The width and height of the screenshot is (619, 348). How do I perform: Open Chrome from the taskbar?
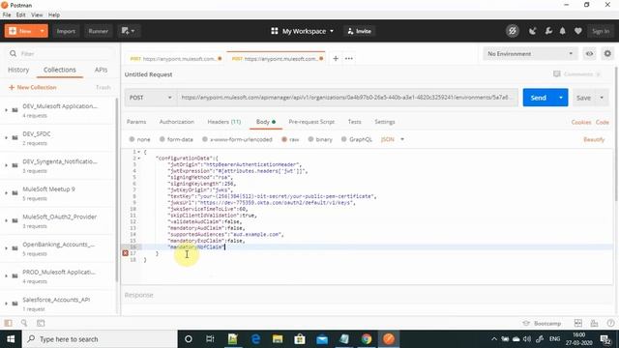[367, 339]
